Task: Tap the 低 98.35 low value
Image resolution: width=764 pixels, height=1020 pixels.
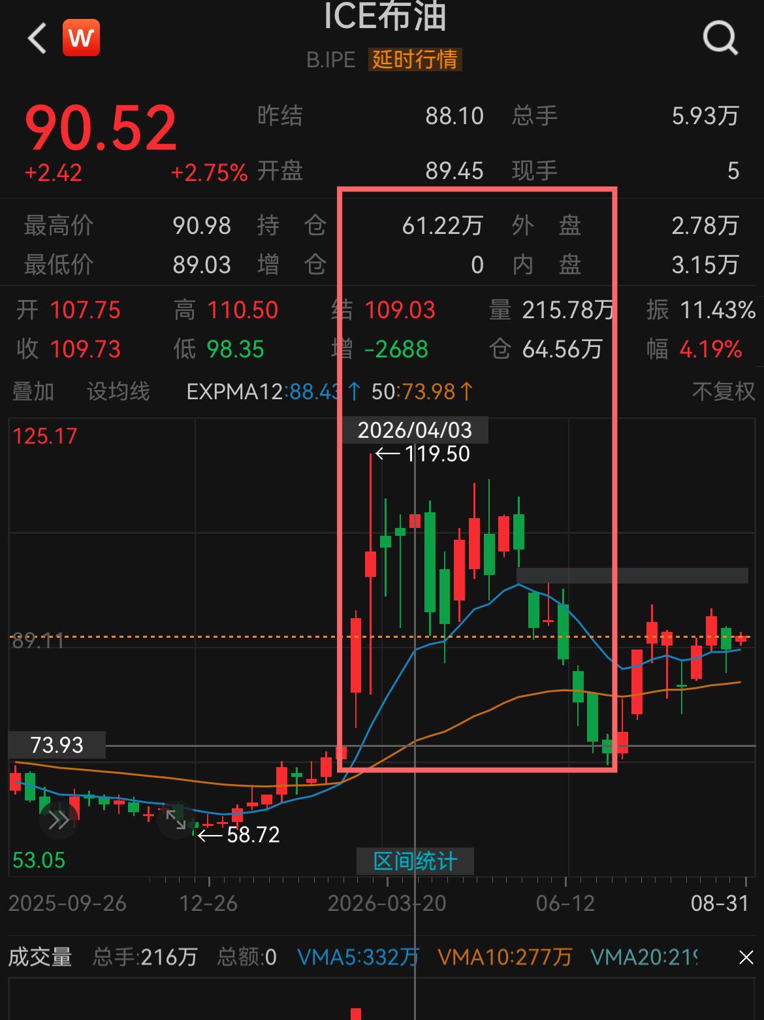Action: tap(235, 349)
